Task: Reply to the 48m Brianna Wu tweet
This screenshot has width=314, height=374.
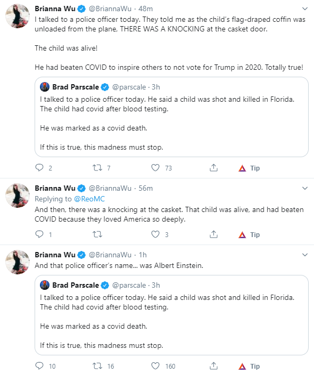Action: click(39, 168)
